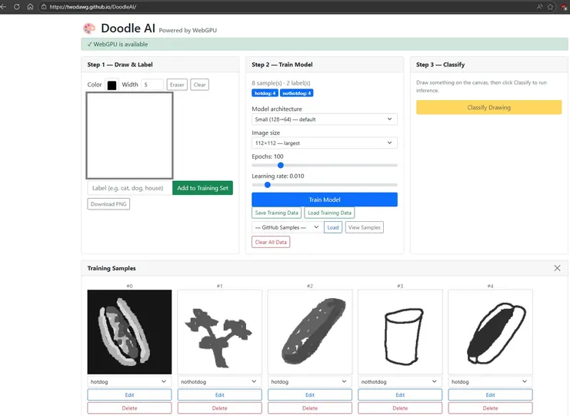Click Delete button under sample #1
Screen dimensions: 570x416
[x=219, y=408]
